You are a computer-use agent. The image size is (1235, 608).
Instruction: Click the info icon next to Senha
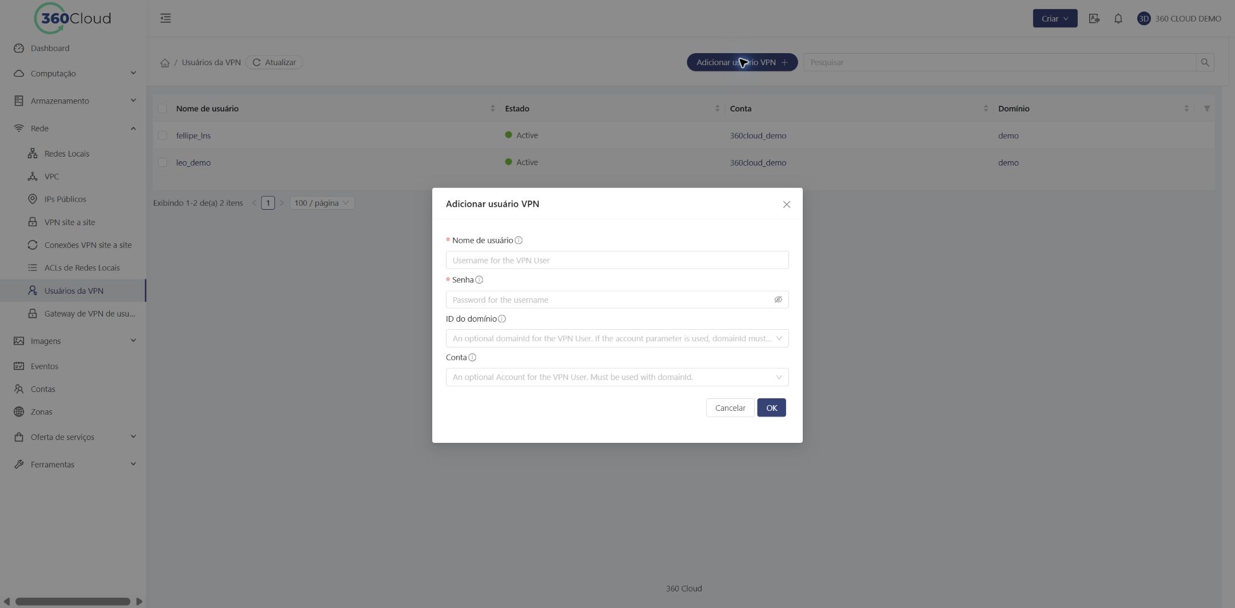pos(479,280)
